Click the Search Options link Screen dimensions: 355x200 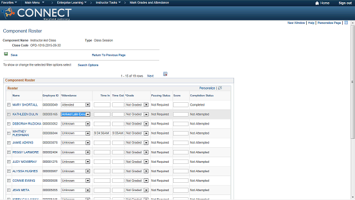click(x=88, y=65)
